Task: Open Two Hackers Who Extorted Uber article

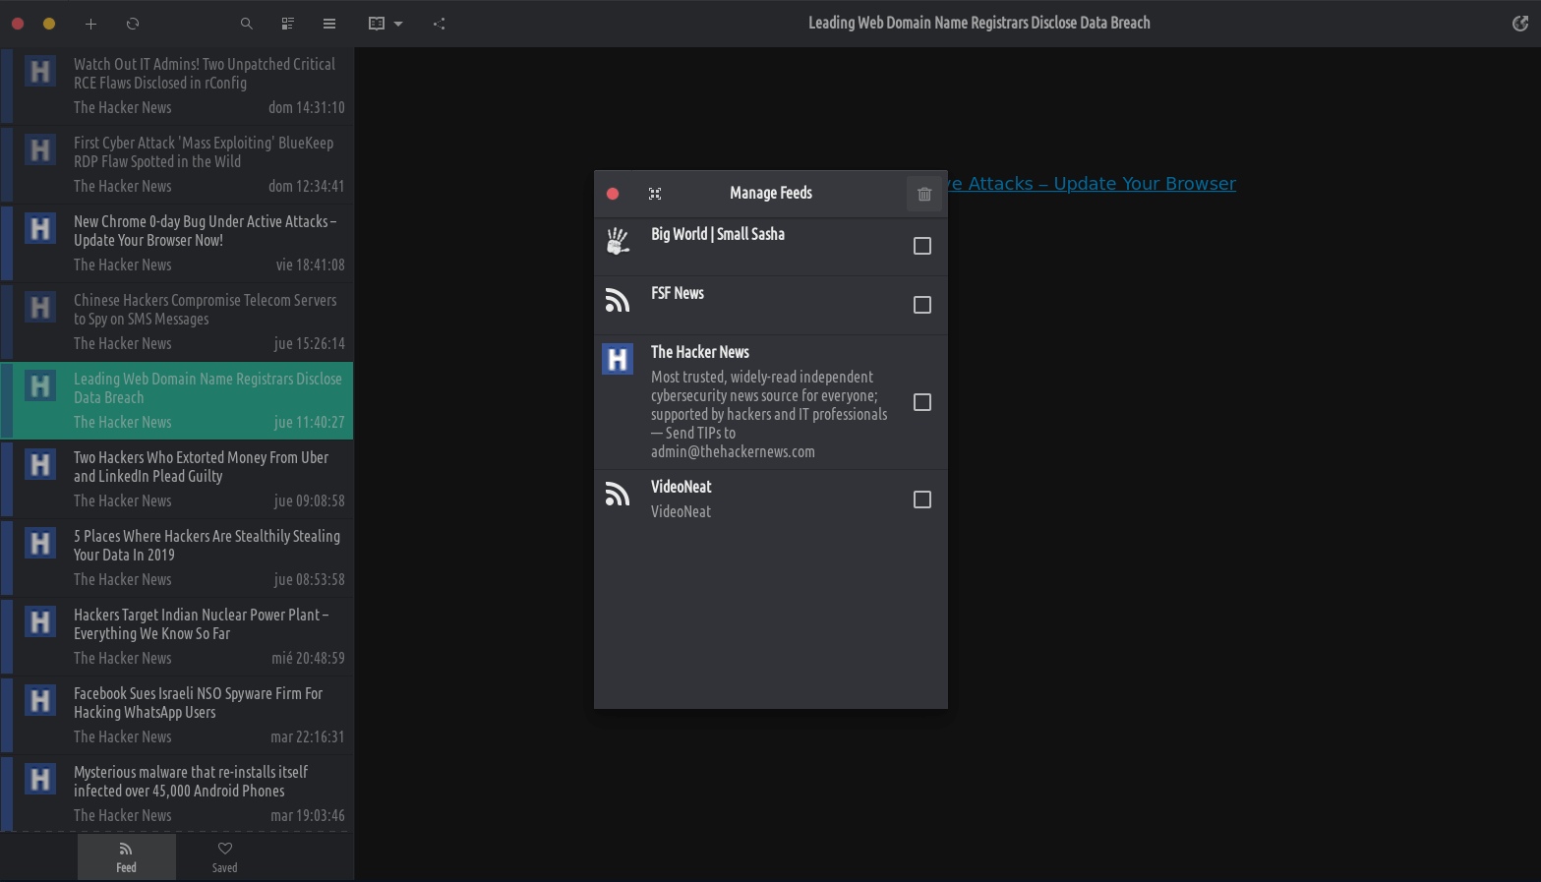Action: coord(177,479)
